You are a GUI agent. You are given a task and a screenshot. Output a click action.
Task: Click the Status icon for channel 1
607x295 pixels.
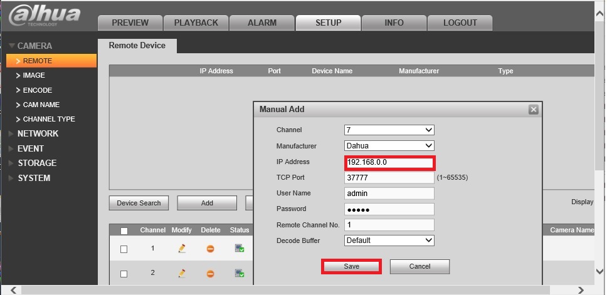(240, 248)
